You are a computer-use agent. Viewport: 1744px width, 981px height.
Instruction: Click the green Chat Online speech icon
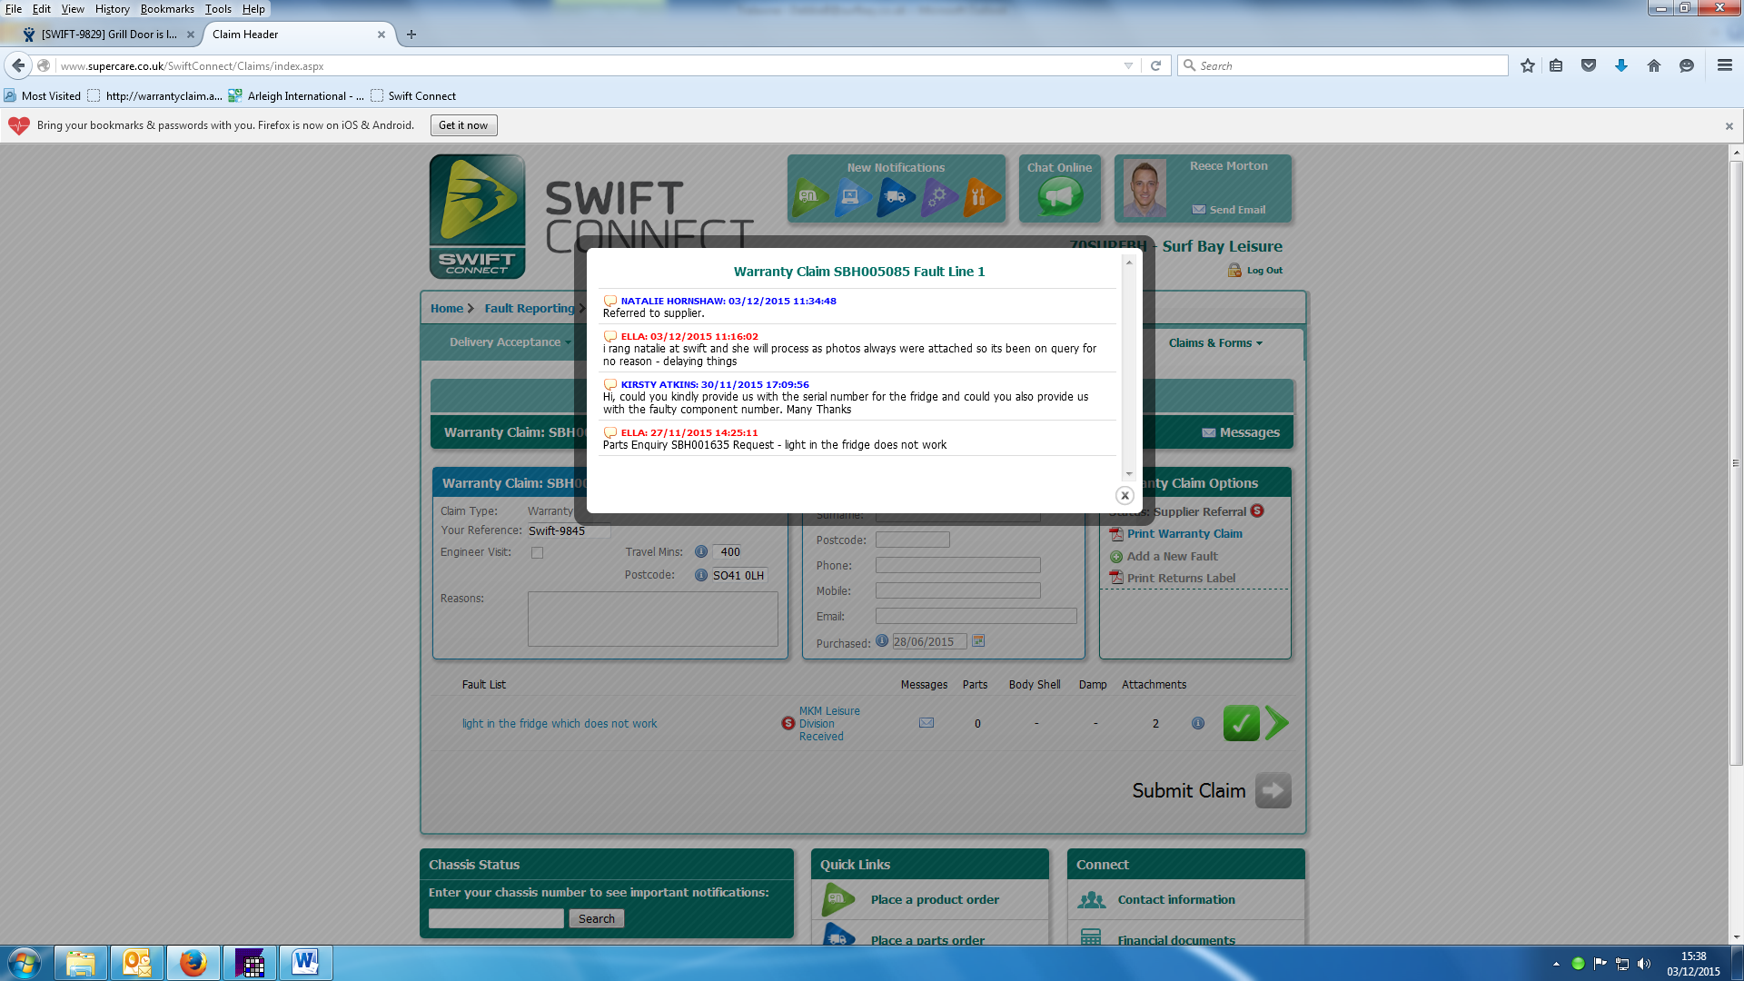1059,195
